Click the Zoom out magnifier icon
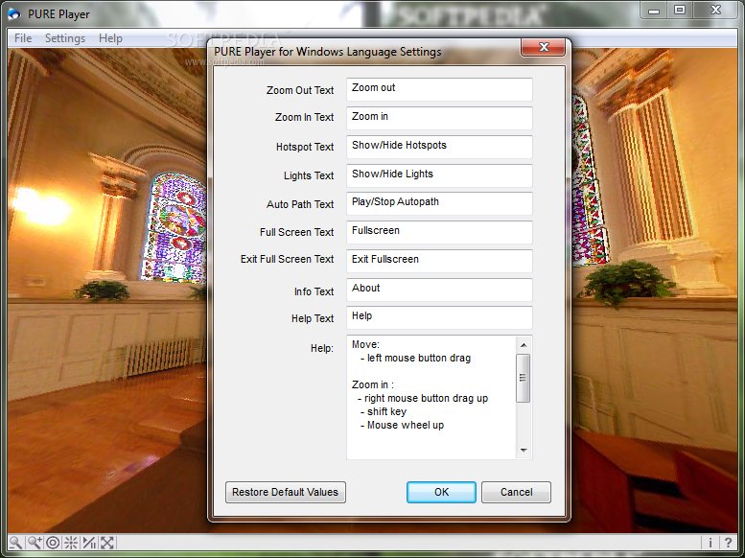Viewport: 745px width, 558px height. (15, 543)
